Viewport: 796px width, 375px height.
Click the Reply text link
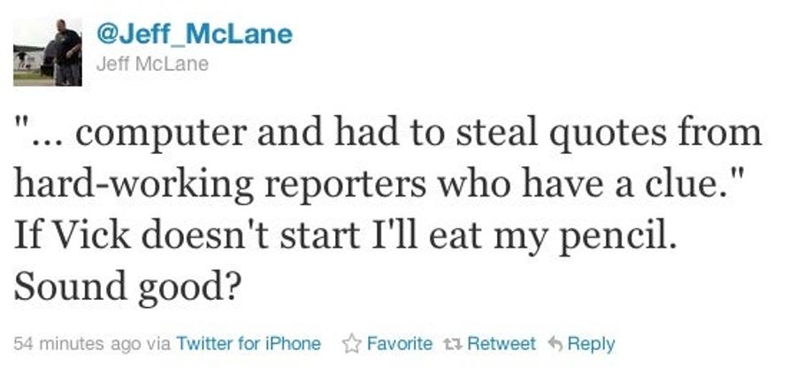(591, 344)
